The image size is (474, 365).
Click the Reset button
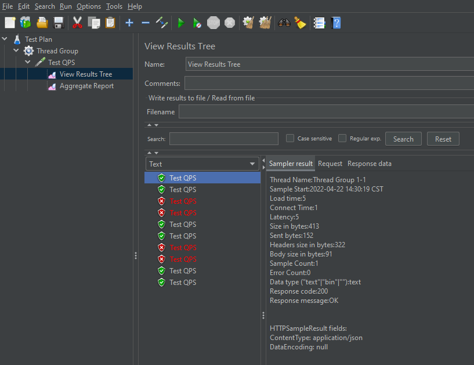point(443,139)
